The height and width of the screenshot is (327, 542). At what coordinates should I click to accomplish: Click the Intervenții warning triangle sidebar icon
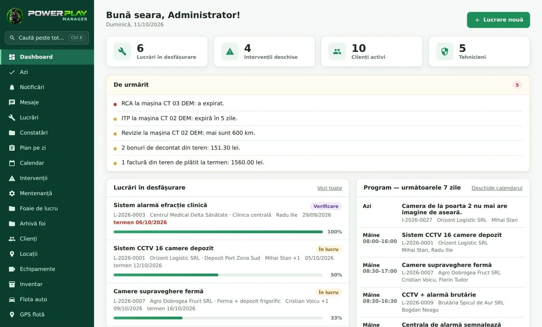(12, 178)
